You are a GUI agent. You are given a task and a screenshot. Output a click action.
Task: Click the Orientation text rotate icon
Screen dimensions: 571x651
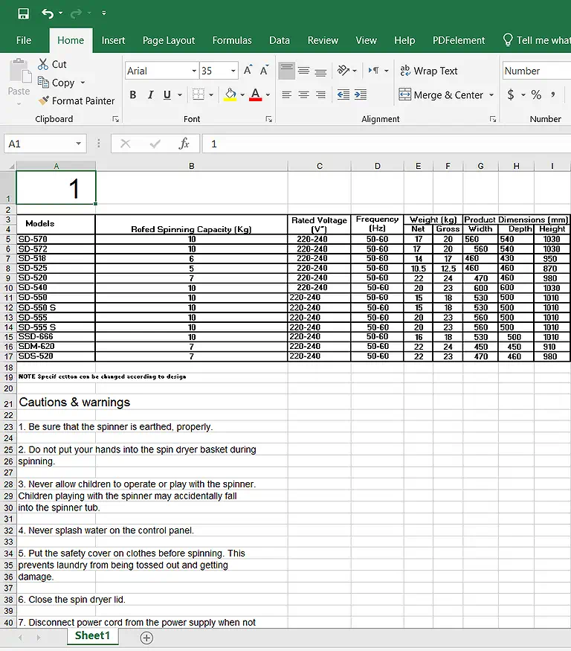pos(343,70)
